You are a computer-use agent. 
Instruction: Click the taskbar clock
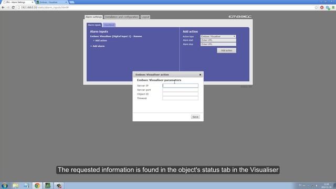[326, 186]
